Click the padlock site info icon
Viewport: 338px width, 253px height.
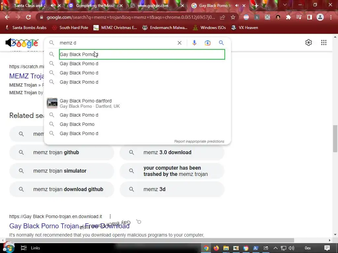42,17
